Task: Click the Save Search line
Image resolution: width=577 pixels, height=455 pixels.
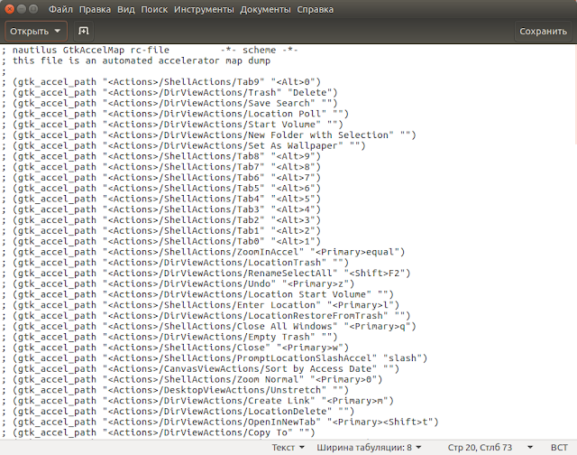Action: pos(169,103)
